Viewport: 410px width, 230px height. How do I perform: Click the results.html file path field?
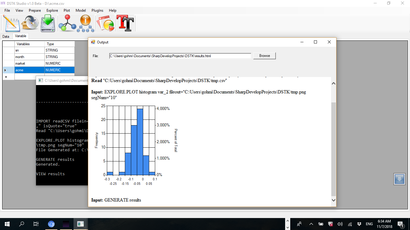pyautogui.click(x=180, y=56)
